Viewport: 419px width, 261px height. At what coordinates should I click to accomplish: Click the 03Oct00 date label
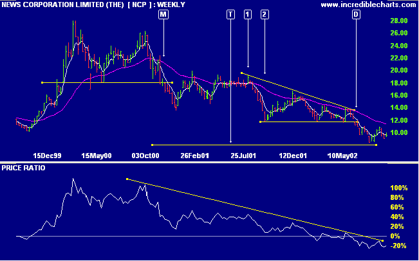pos(145,156)
